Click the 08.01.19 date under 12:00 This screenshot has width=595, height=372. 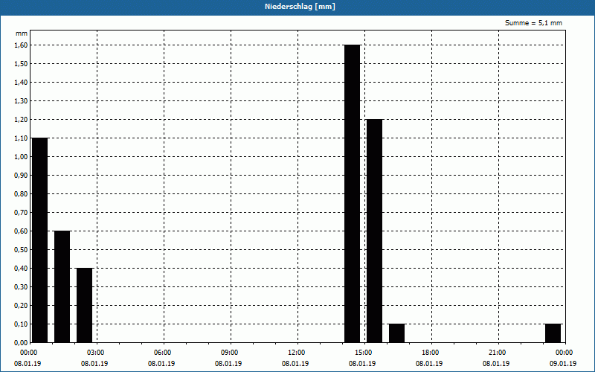pos(295,364)
